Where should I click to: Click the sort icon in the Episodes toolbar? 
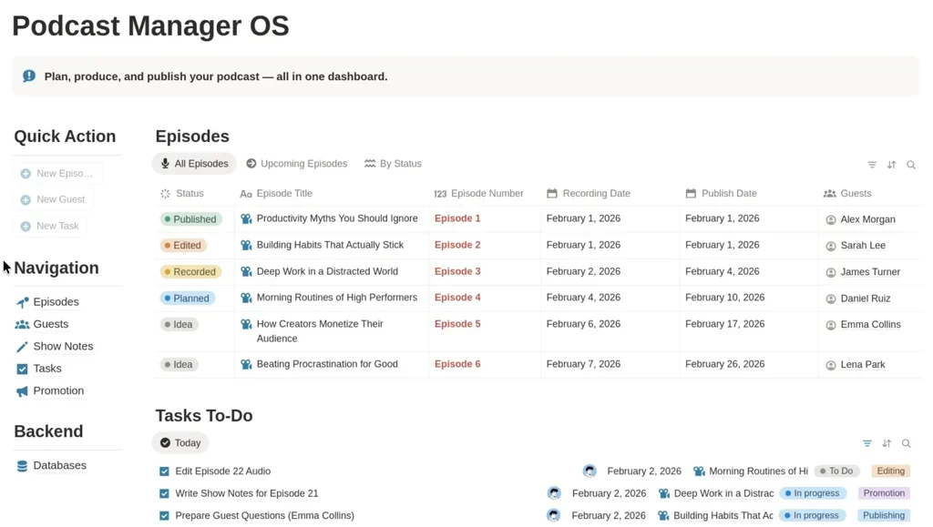click(x=891, y=165)
